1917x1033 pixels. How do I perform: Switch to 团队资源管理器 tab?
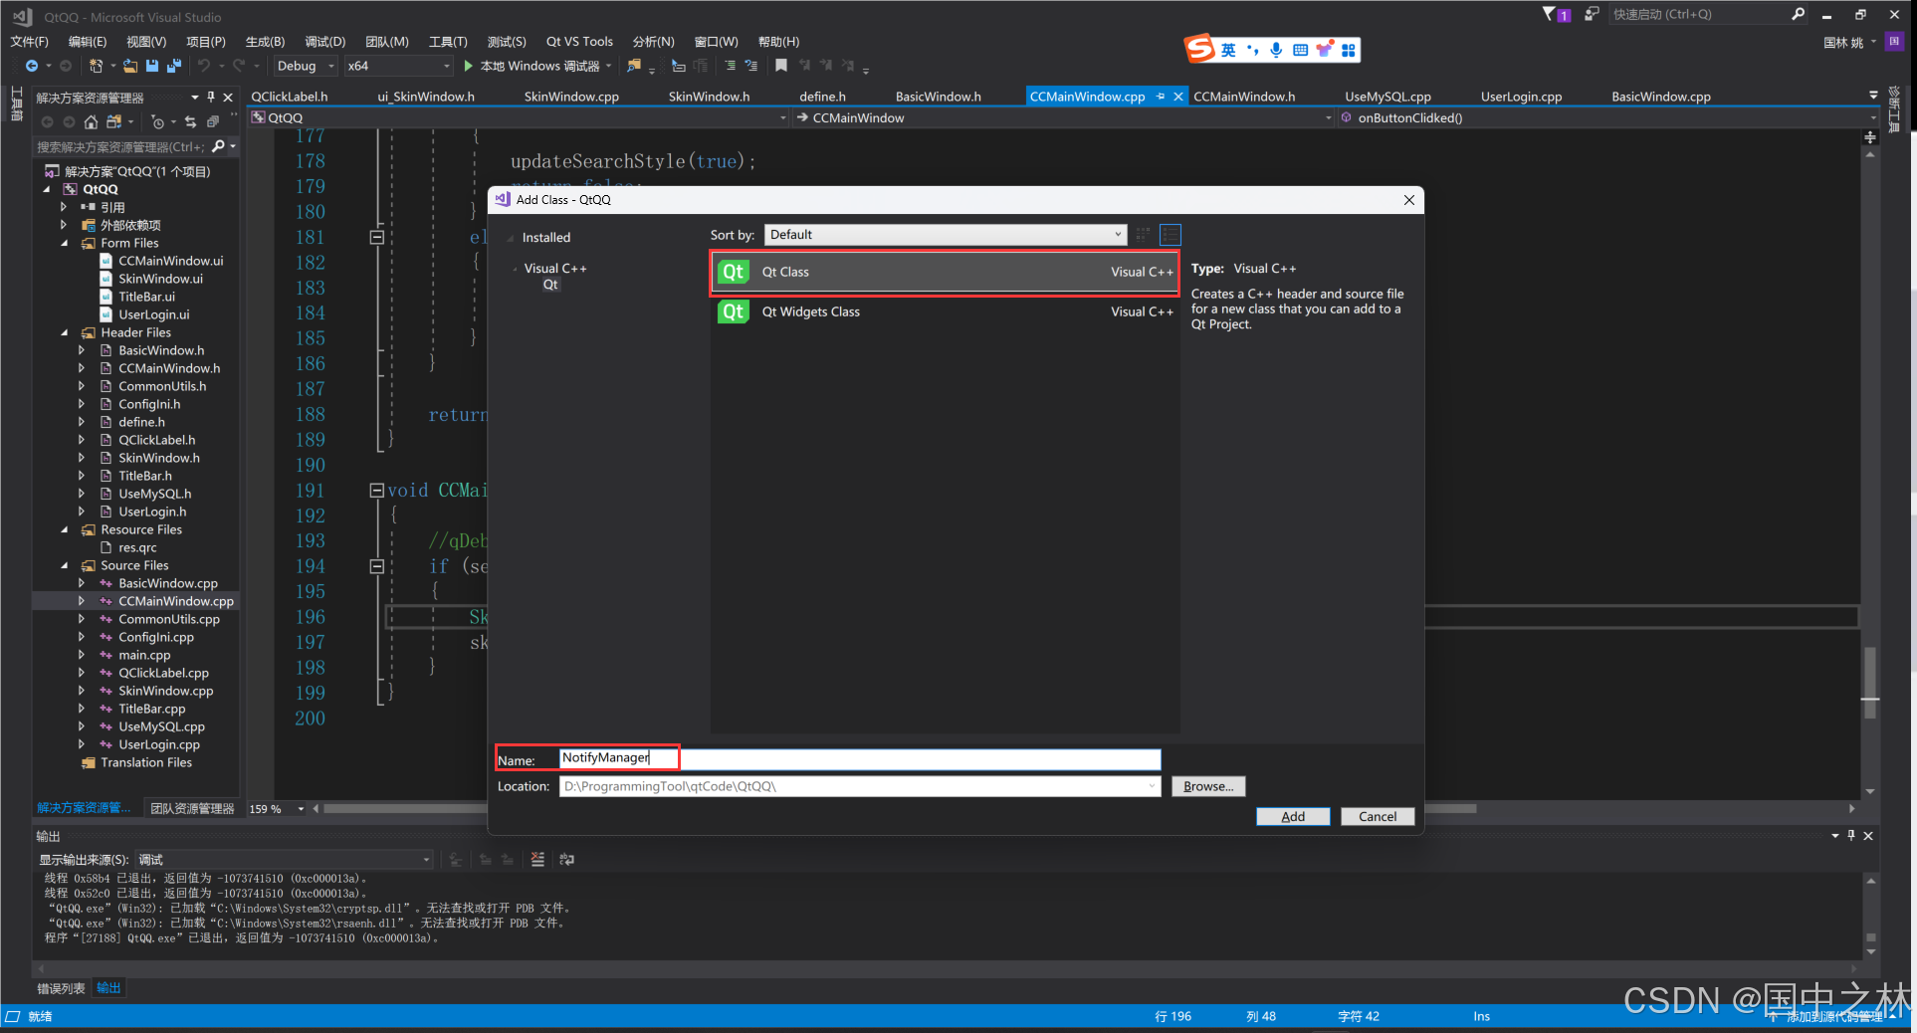tap(192, 808)
